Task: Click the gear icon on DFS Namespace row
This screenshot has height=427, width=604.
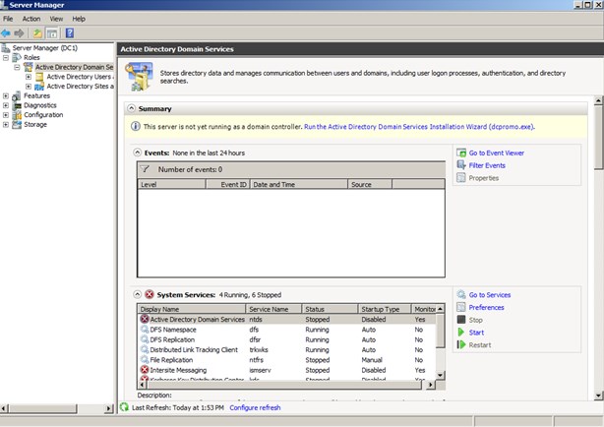Action: [x=145, y=330]
